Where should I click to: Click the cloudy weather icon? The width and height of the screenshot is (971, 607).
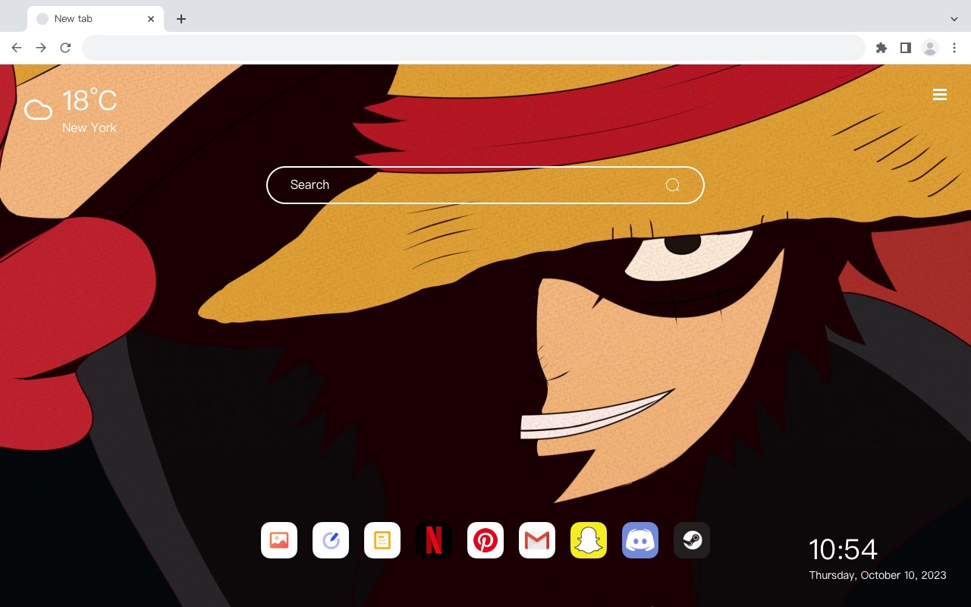tap(38, 111)
